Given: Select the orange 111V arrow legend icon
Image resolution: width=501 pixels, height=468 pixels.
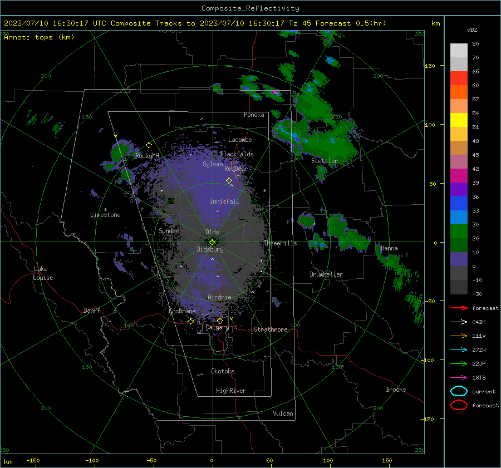Looking at the screenshot, I should [x=459, y=336].
